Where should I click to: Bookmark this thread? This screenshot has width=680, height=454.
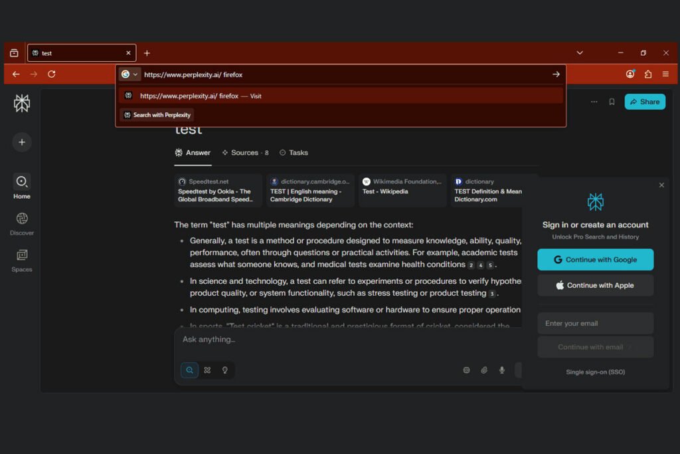612,102
